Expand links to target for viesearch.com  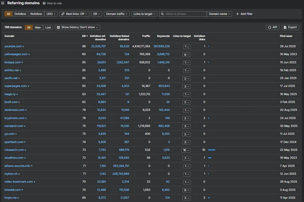[x=186, y=150]
